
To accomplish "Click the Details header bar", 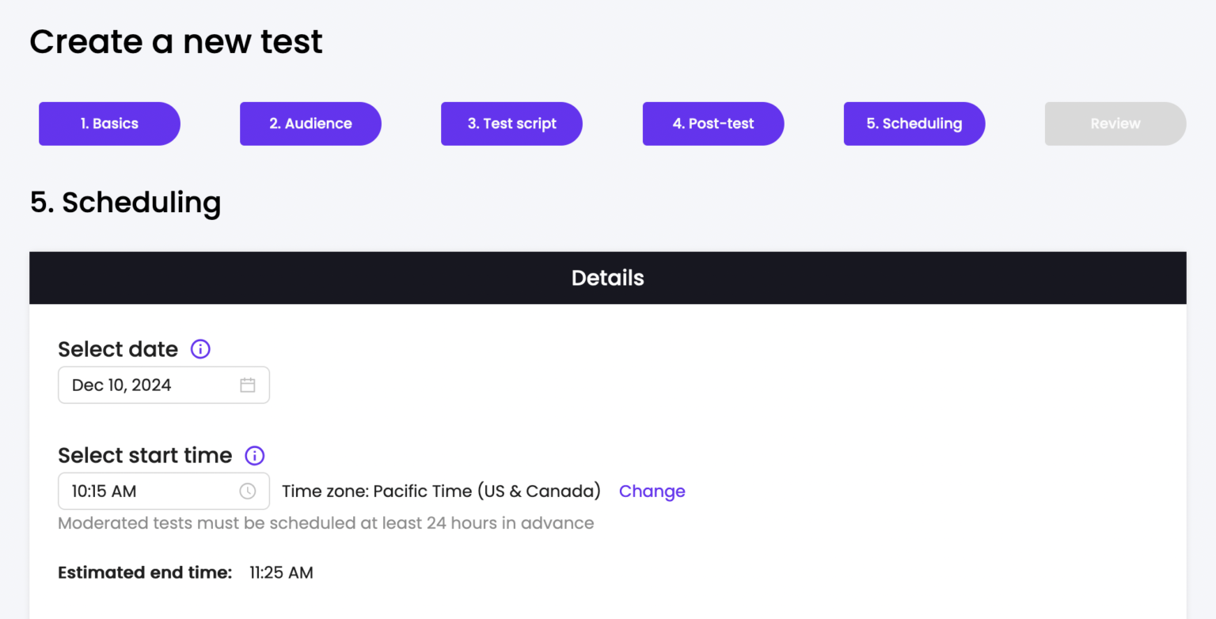I will pyautogui.click(x=607, y=278).
